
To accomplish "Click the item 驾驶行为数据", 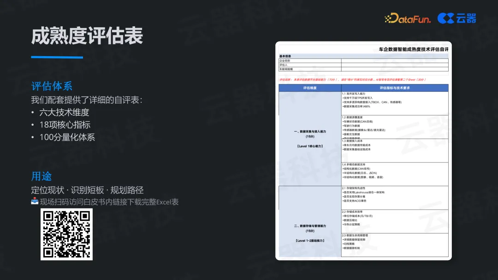I will (351, 126).
